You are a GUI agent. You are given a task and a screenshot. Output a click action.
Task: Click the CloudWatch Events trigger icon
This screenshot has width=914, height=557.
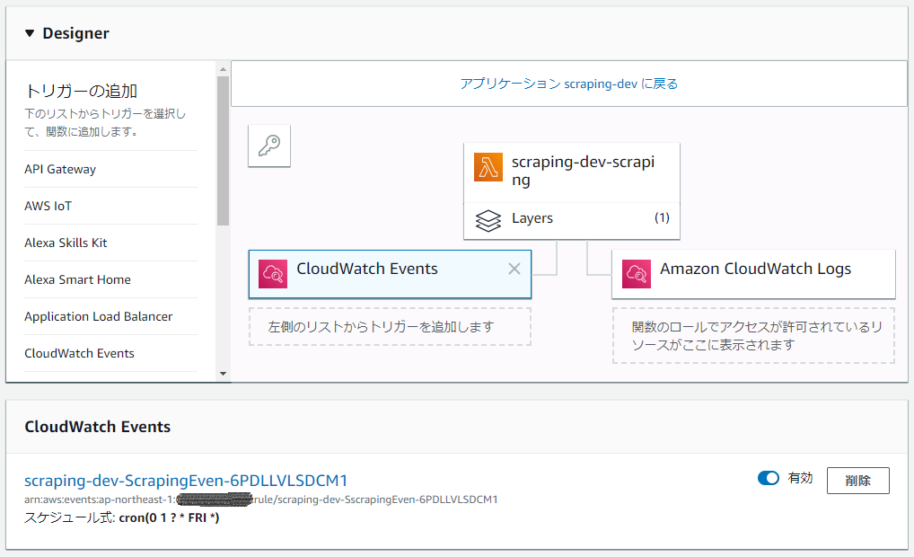pyautogui.click(x=273, y=274)
